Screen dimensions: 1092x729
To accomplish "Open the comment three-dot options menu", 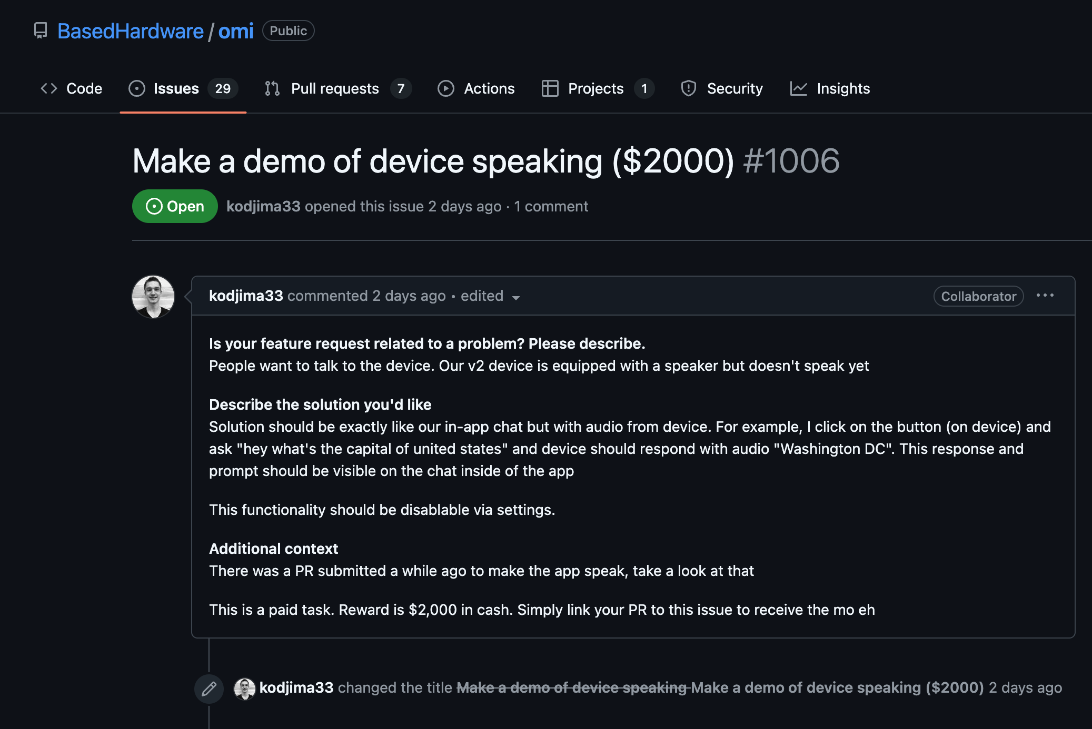I will click(1045, 296).
